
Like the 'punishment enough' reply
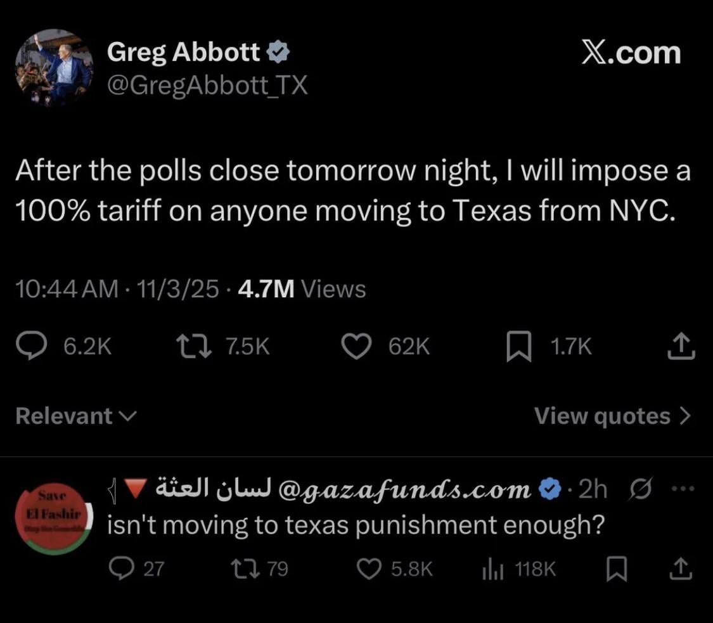(x=368, y=569)
